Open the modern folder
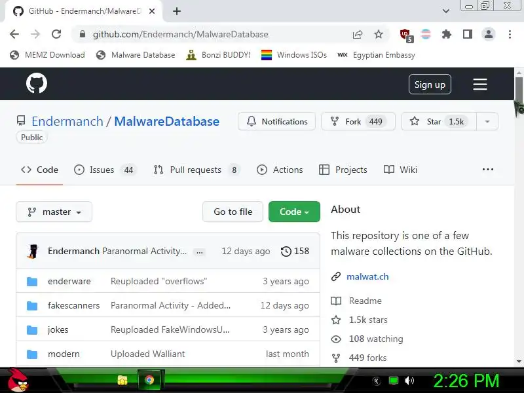This screenshot has height=393, width=524. tap(64, 354)
